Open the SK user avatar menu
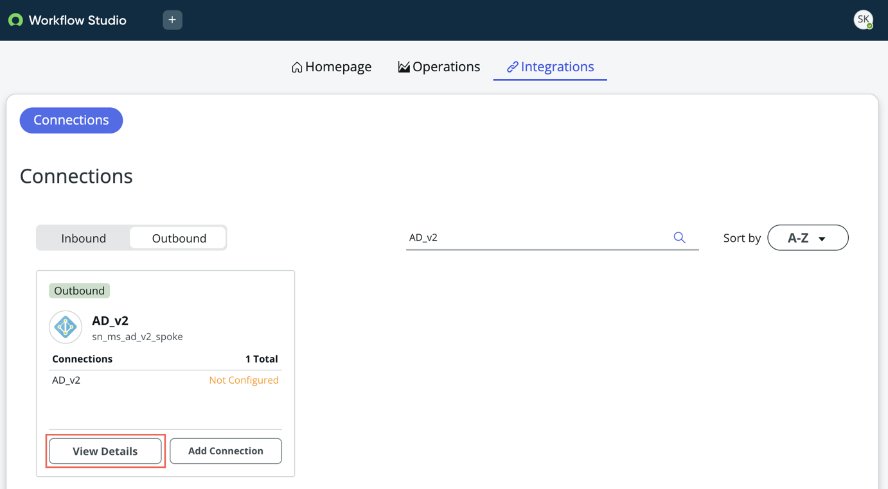This screenshot has height=489, width=888. 863,20
